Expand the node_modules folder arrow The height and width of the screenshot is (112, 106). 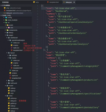coord(4,20)
